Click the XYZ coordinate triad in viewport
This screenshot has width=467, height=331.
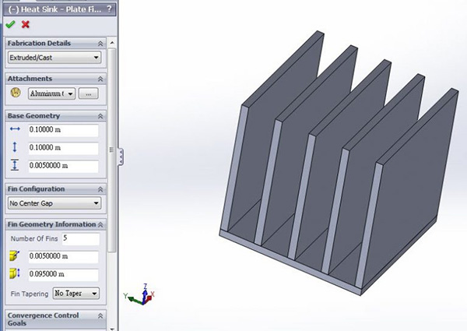[140, 295]
